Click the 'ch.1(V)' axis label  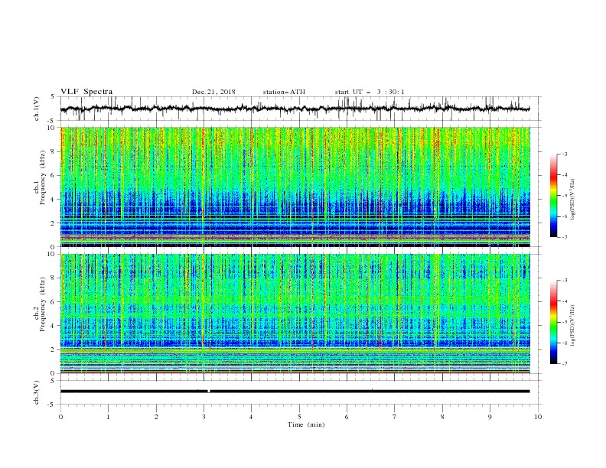point(37,109)
